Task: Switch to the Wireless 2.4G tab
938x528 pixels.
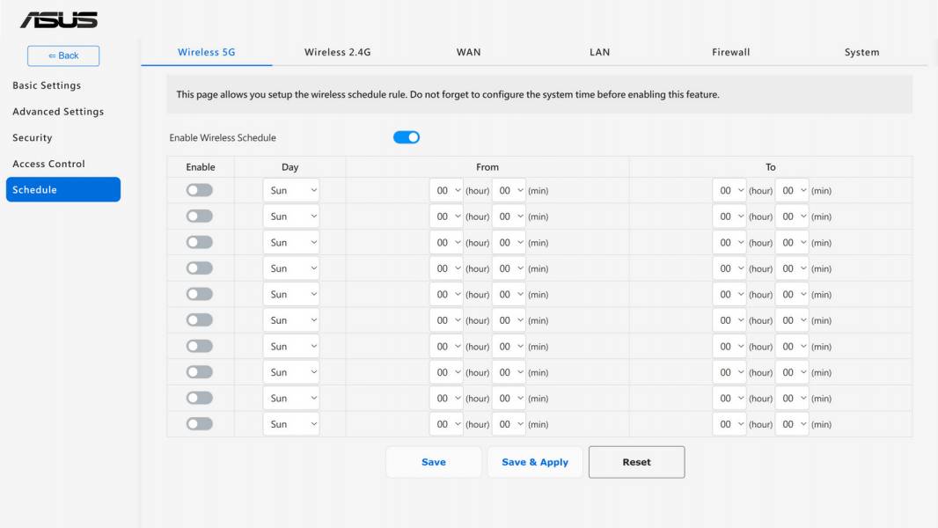Action: (337, 52)
